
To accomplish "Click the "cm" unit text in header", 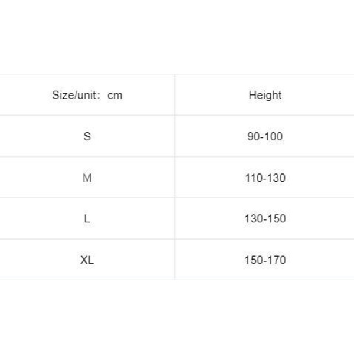I will click(115, 96).
